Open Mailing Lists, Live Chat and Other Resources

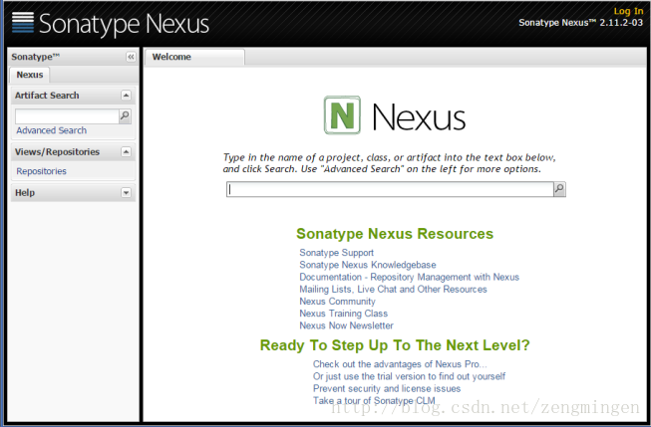(393, 289)
